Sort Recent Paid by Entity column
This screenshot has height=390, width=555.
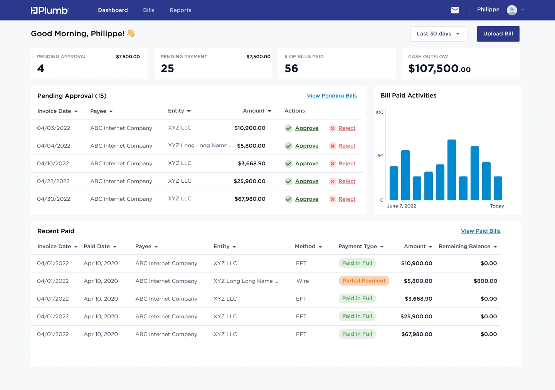tap(225, 246)
